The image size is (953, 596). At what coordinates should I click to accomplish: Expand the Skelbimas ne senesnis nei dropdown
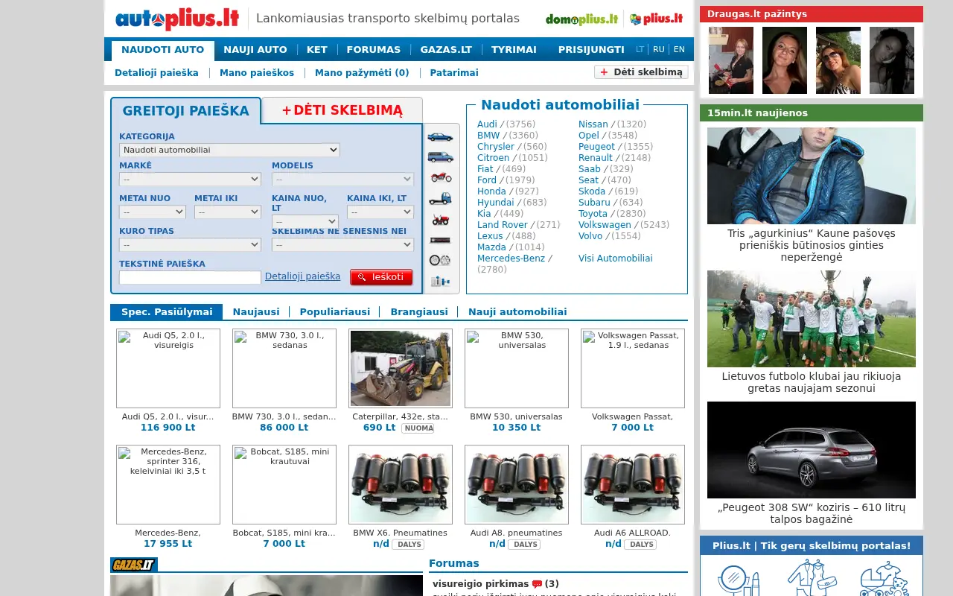342,245
